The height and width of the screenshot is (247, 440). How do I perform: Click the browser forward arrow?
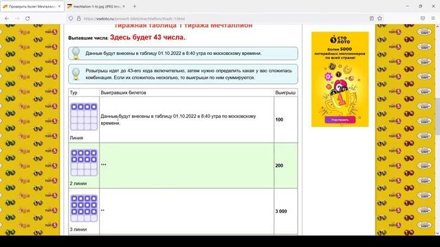tap(17, 19)
